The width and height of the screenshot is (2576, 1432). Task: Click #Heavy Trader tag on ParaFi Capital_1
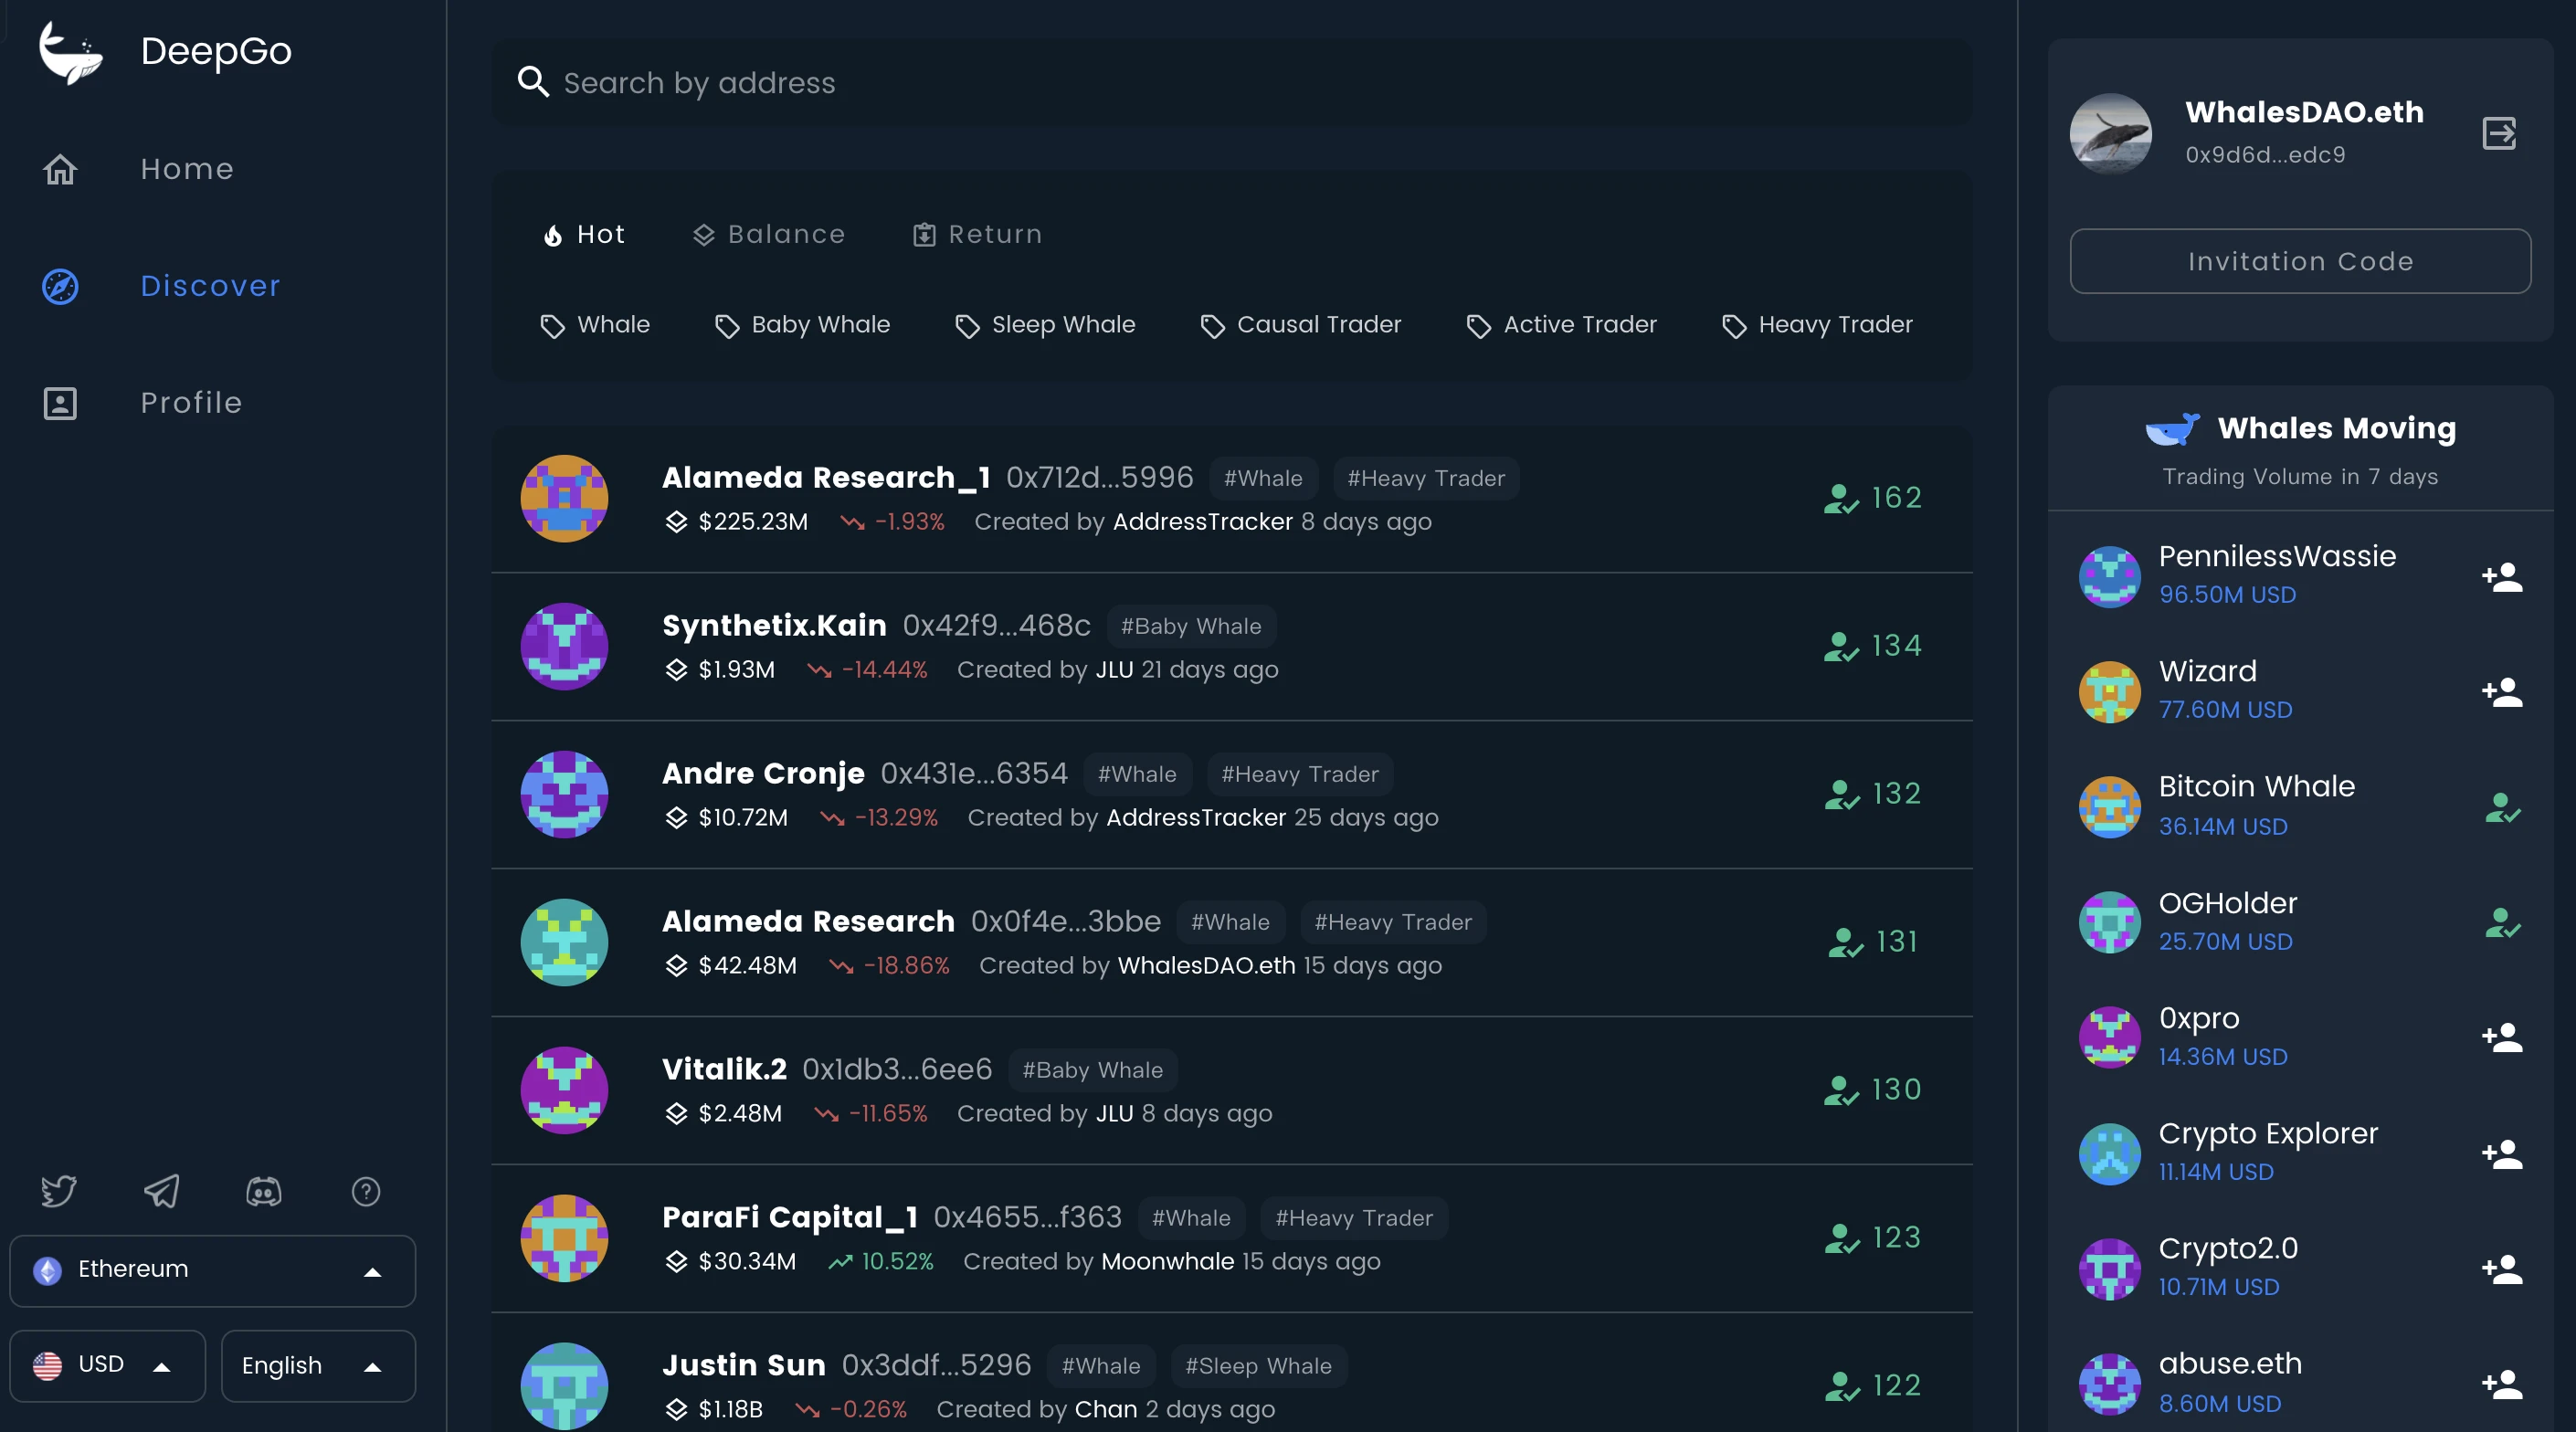1354,1218
